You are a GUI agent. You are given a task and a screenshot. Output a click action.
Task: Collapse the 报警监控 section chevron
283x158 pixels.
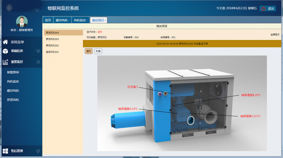click(x=38, y=62)
